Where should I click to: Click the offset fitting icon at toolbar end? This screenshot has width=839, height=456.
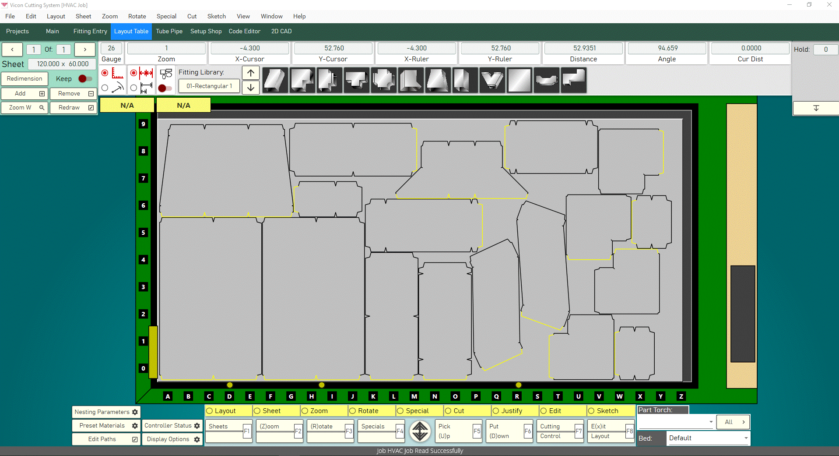coord(573,80)
